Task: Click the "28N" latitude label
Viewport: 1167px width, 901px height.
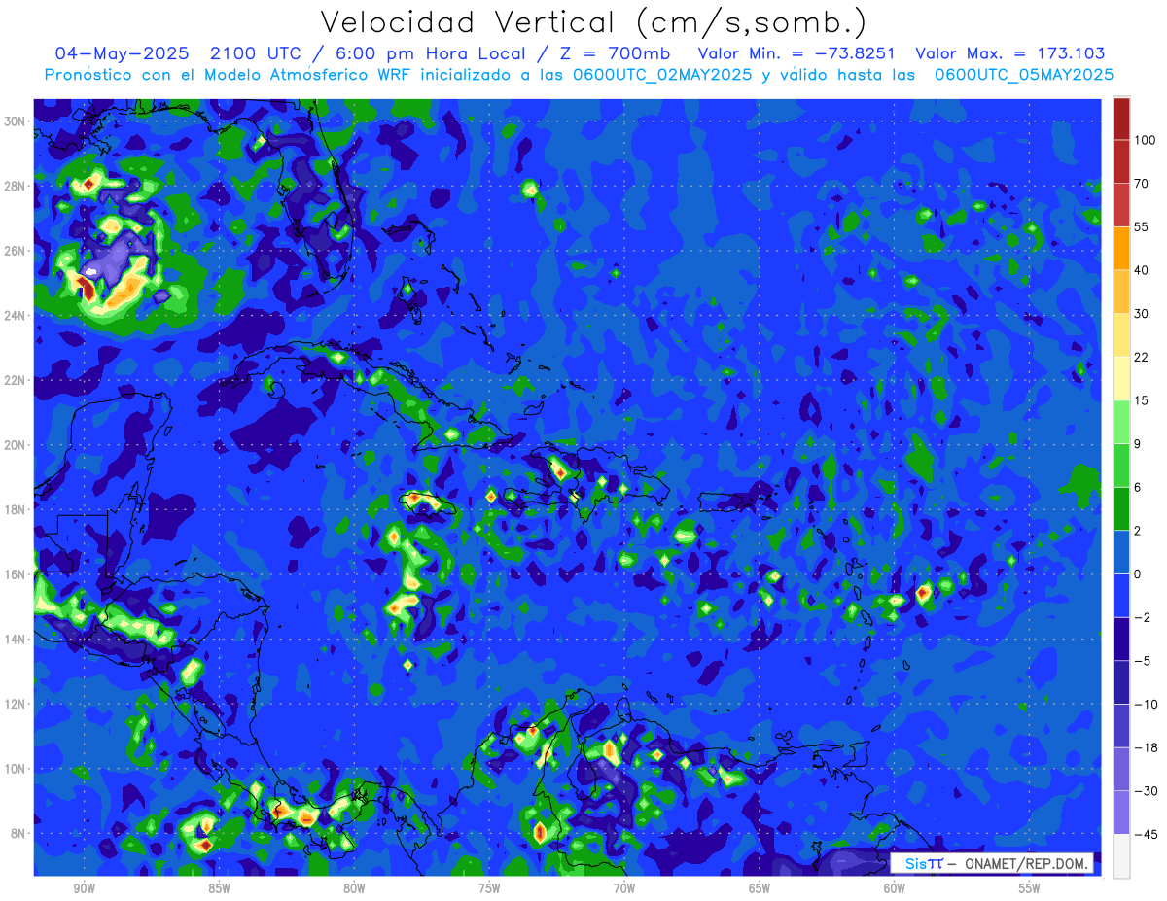Action: (x=16, y=186)
